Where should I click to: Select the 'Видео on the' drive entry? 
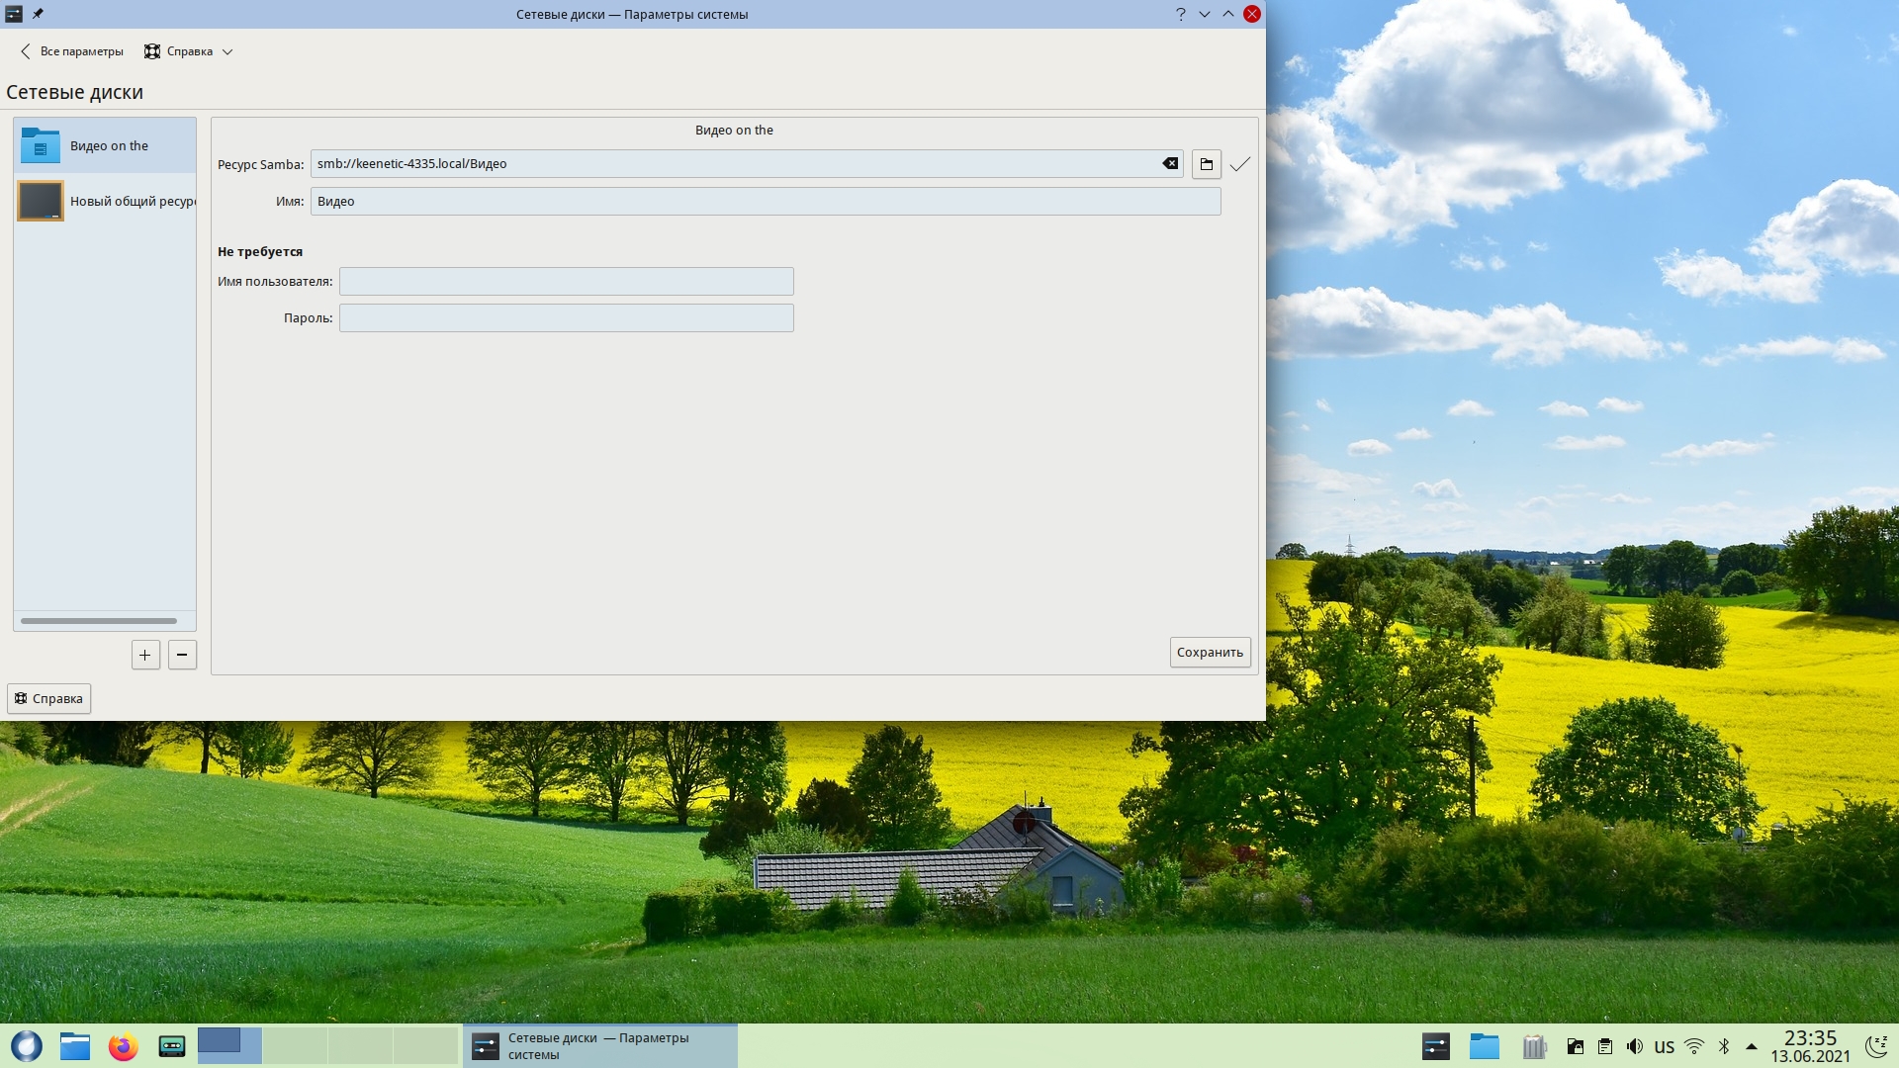(105, 145)
